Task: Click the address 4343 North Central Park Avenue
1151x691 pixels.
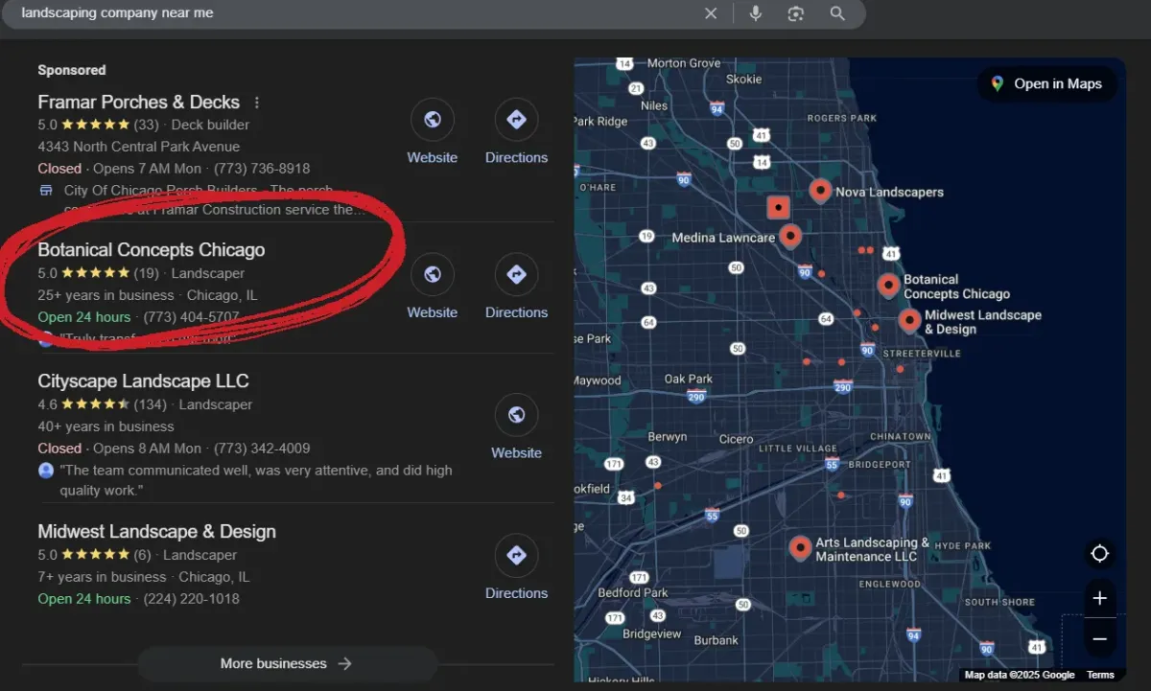Action: (139, 147)
